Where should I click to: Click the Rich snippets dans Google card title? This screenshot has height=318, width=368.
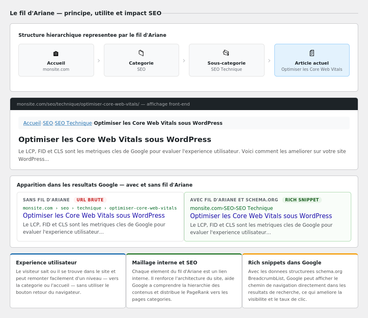[x=285, y=263]
